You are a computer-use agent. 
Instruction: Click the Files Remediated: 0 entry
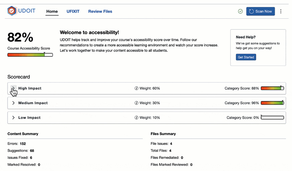click(167, 158)
